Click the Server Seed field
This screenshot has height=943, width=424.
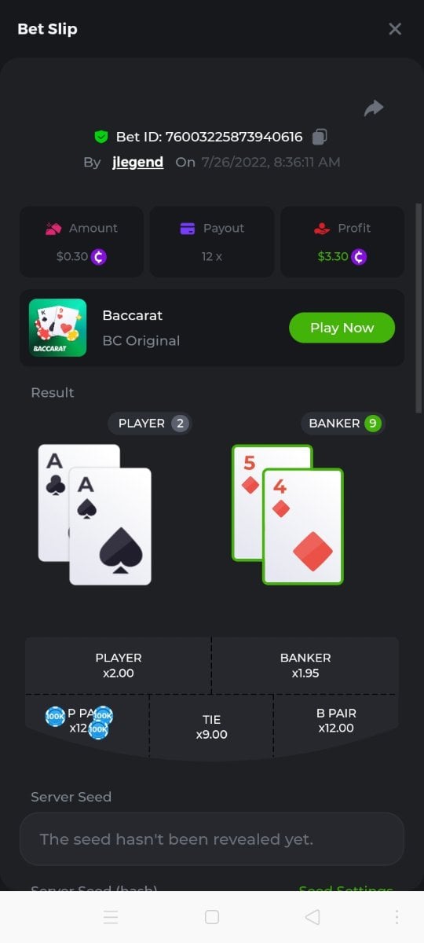click(x=212, y=839)
